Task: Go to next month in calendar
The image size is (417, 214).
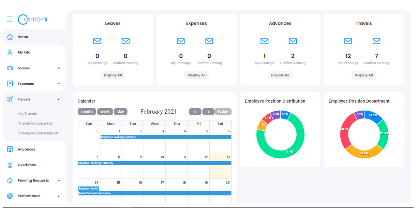Action: pos(208,112)
